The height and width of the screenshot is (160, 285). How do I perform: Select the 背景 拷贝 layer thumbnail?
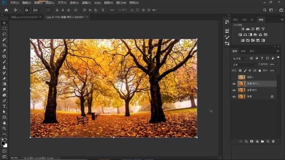[x=241, y=90]
